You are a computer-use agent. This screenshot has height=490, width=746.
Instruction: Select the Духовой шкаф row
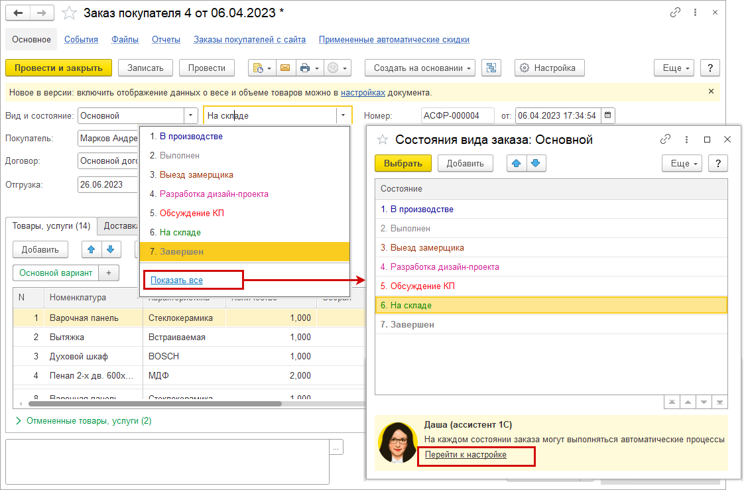(188, 356)
